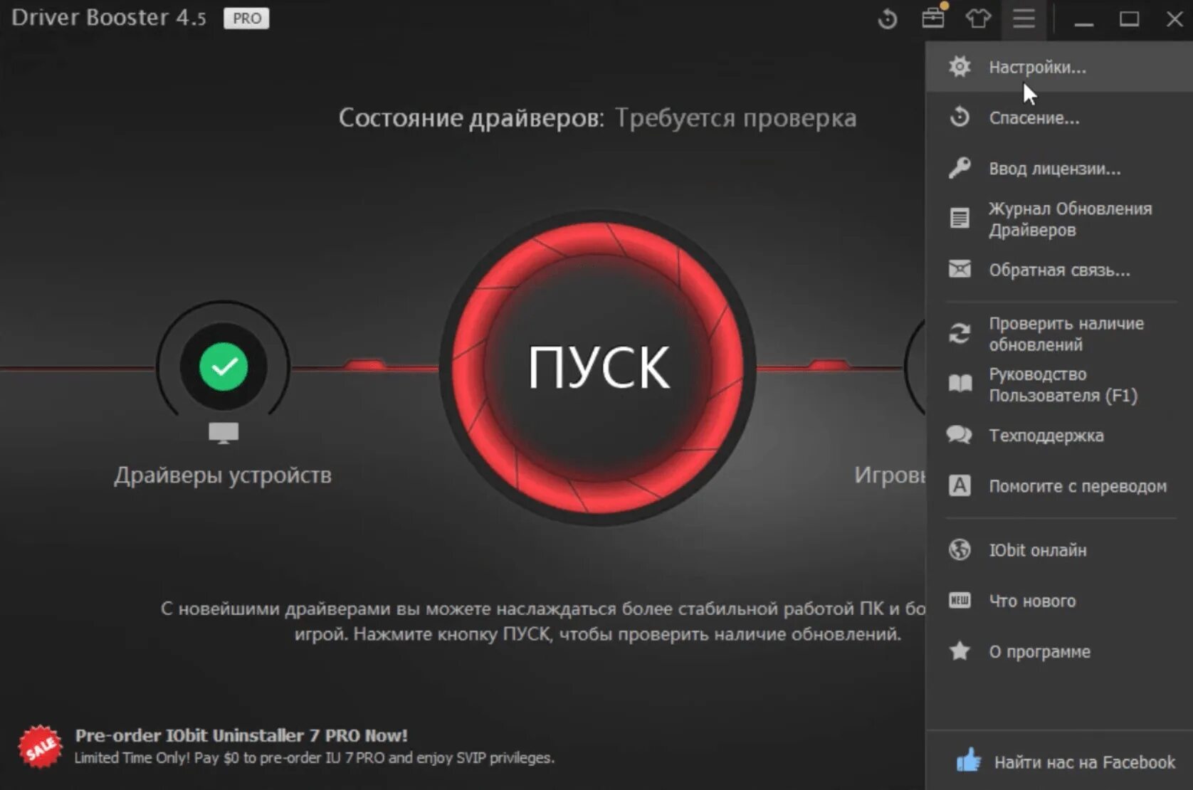Viewport: 1193px width, 790px height.
Task: Click the Limited Time Only promo text
Action: [314, 758]
